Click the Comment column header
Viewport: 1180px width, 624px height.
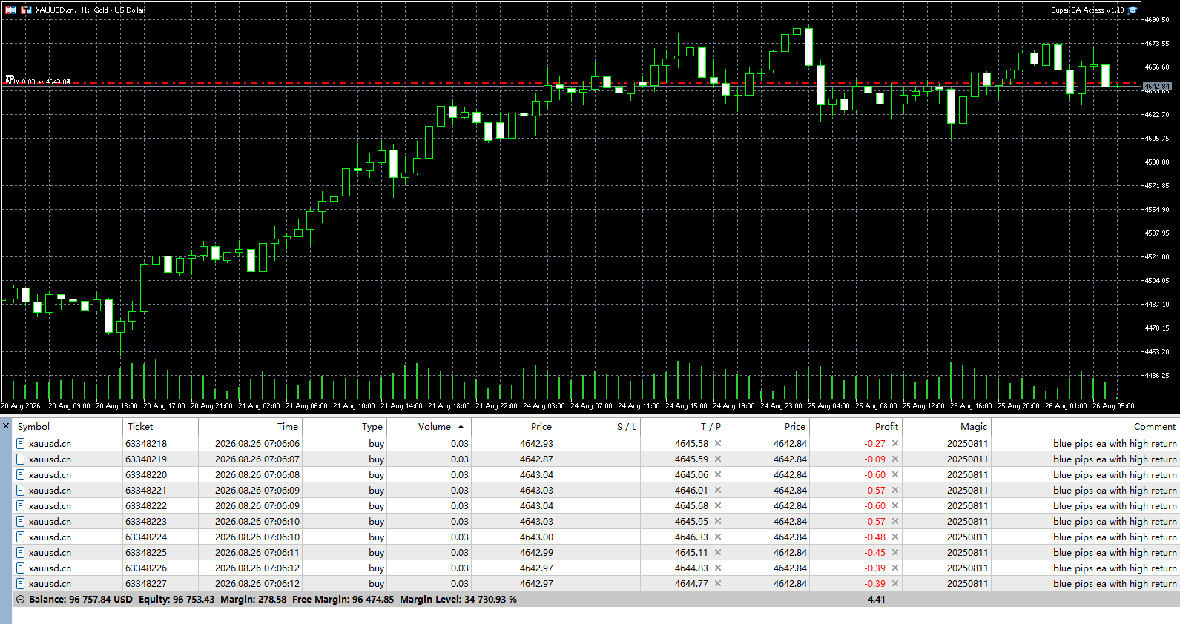1155,427
